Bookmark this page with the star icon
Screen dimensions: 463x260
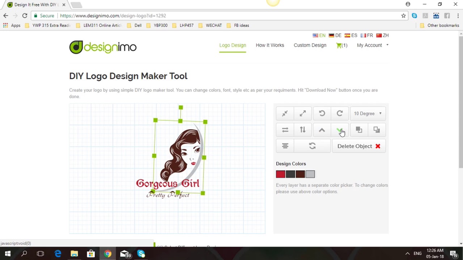(x=403, y=16)
